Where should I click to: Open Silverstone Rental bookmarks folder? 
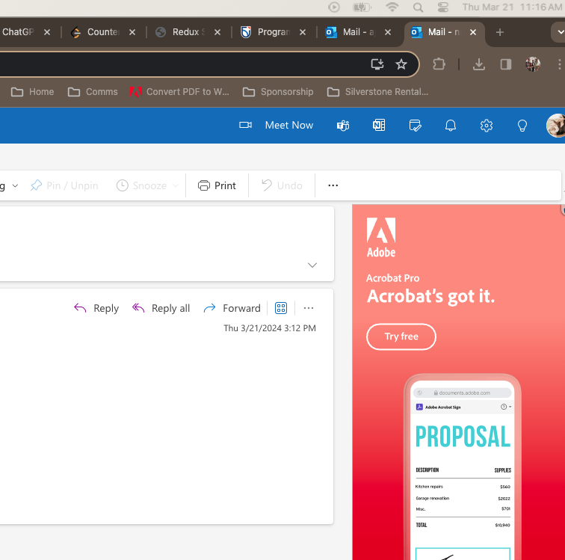[377, 92]
